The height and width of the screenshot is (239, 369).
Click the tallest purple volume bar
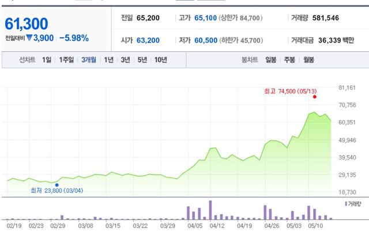[x=210, y=210]
